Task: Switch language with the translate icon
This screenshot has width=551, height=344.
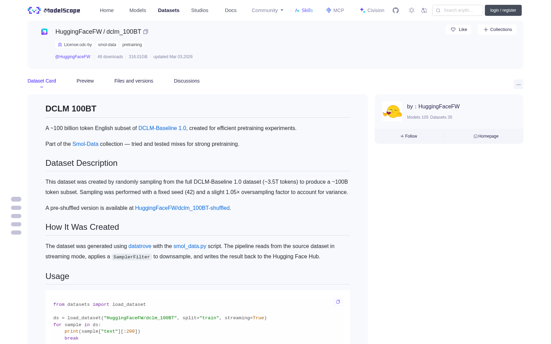Action: click(424, 10)
